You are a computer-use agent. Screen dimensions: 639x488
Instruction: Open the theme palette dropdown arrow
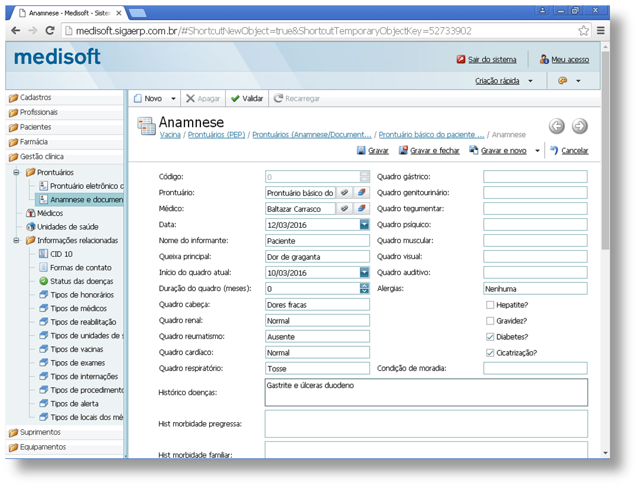pos(578,81)
